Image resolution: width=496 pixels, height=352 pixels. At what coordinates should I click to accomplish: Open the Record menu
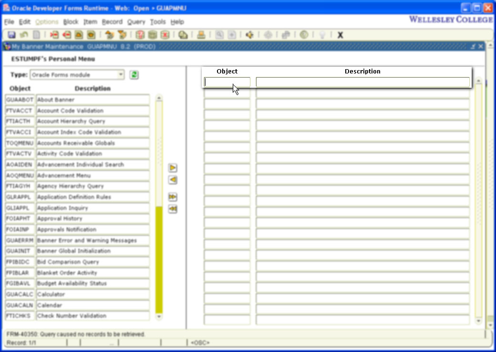tap(112, 22)
